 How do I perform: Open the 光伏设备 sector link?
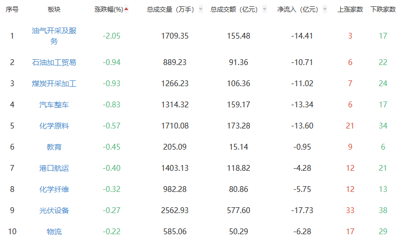point(54,210)
